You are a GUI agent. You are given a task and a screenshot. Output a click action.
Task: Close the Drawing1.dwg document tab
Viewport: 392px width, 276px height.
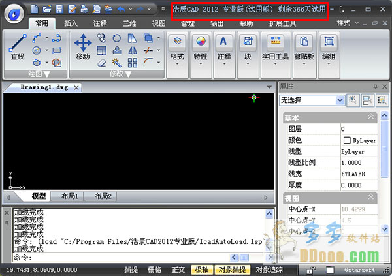click(76, 87)
